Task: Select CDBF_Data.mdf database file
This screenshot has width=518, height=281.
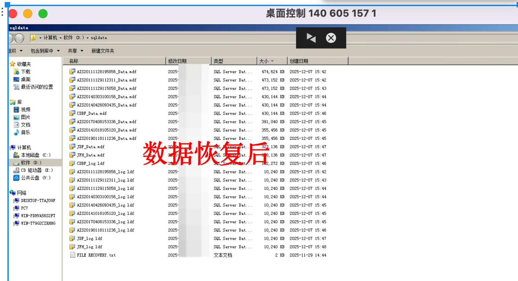Action: tap(92, 113)
